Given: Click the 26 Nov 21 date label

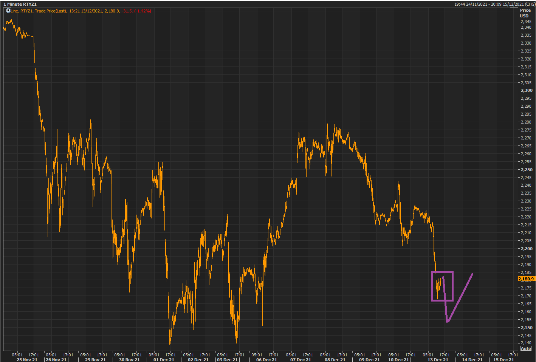Looking at the screenshot, I should 56,360.
